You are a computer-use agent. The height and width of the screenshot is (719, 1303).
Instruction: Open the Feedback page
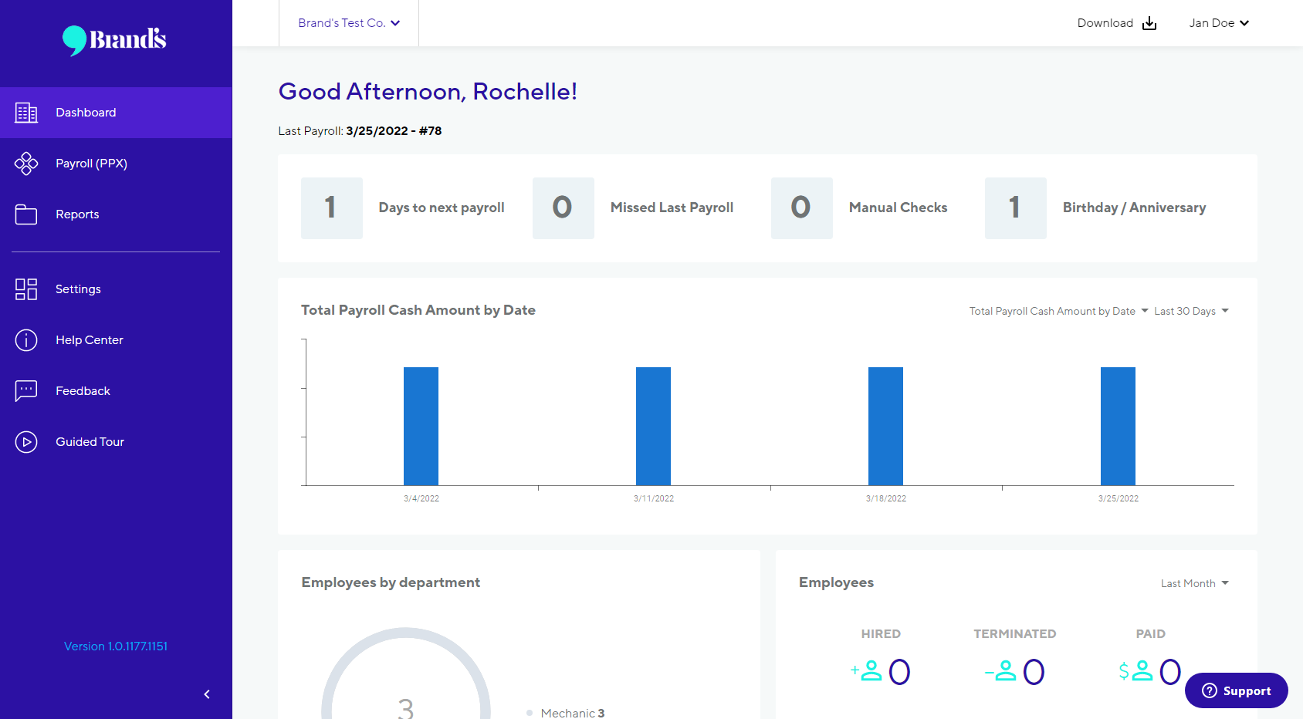pyautogui.click(x=116, y=391)
